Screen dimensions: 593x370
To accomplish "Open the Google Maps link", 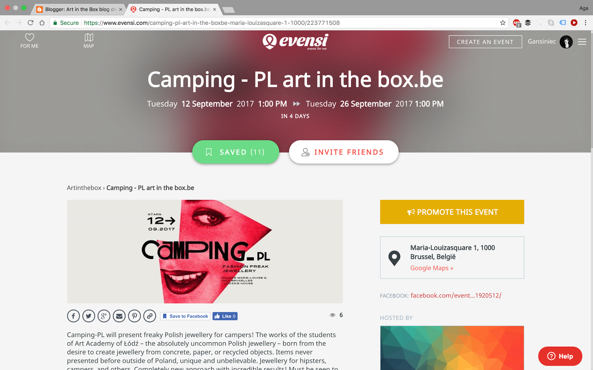I will point(432,268).
